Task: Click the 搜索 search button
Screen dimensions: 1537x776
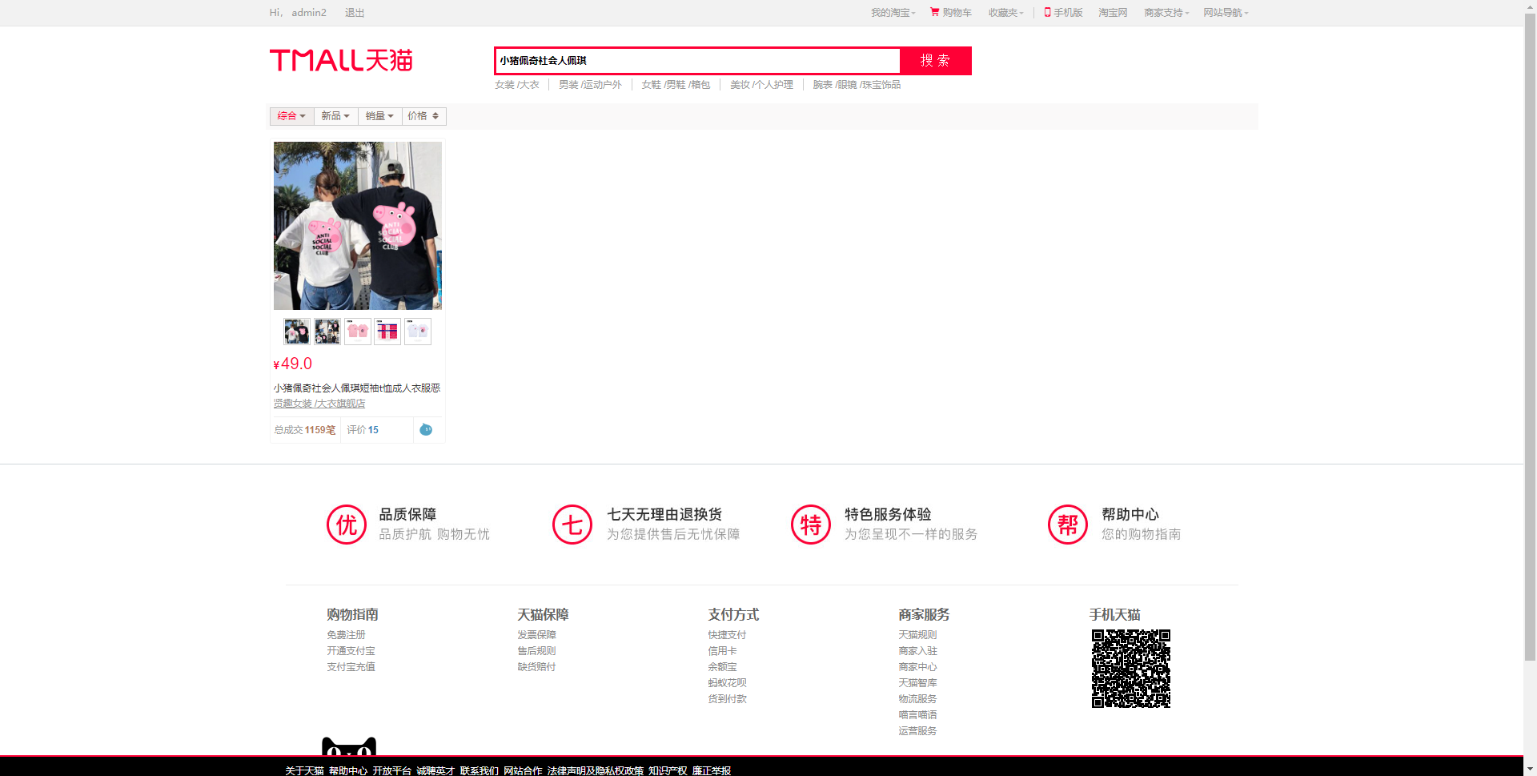Action: click(x=935, y=61)
